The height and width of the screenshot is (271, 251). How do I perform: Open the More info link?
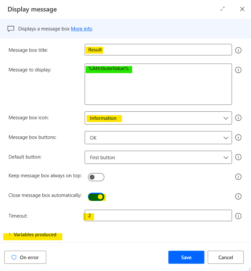click(81, 29)
